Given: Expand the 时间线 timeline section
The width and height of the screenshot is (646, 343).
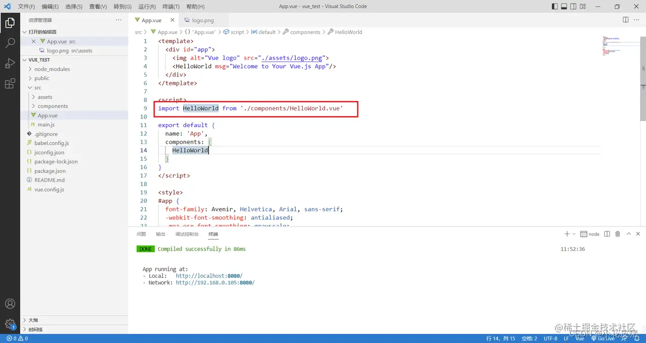Looking at the screenshot, I should [74, 329].
